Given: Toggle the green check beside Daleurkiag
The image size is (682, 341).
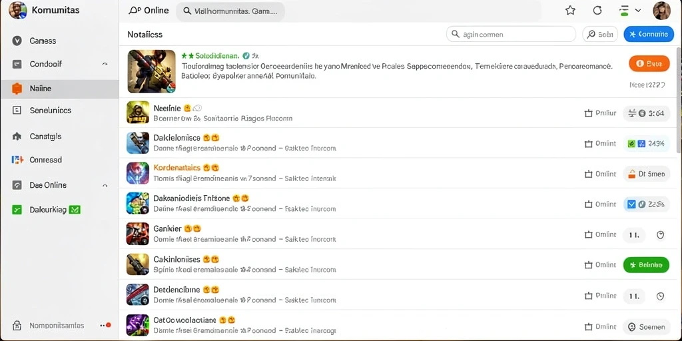Looking at the screenshot, I should coord(75,210).
